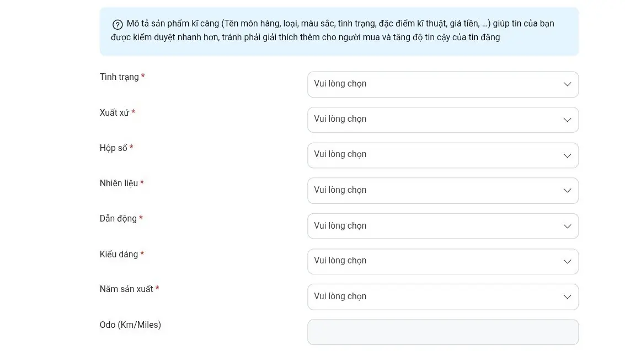Click the chevron icon on Xuất xứ field
Image resolution: width=625 pixels, height=351 pixels.
coord(567,120)
